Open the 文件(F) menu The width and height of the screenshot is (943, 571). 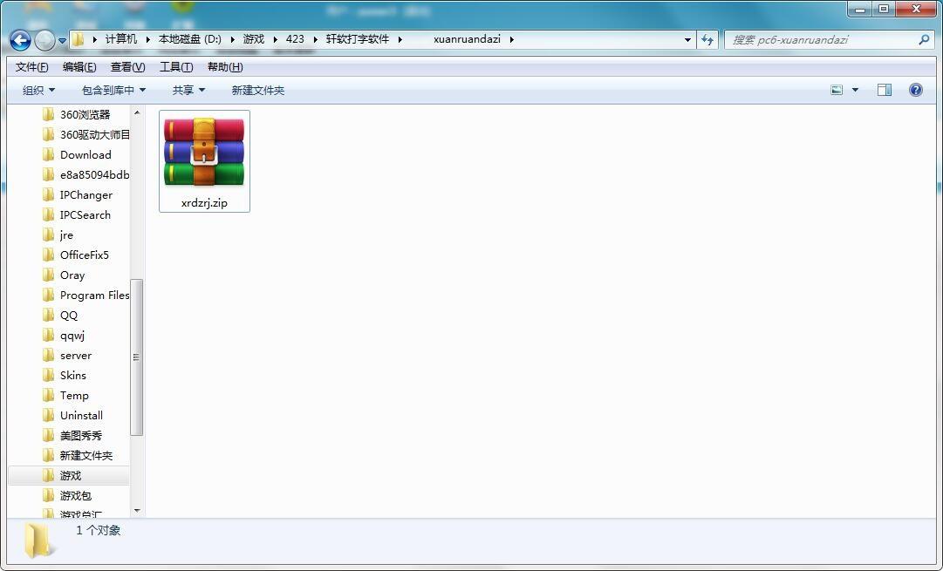(32, 67)
